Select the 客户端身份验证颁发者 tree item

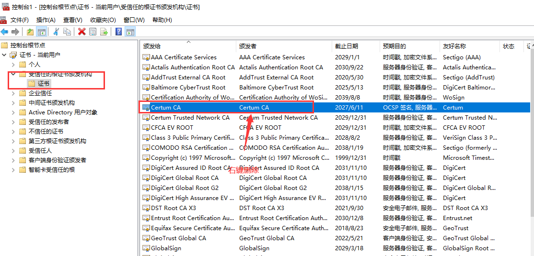pos(57,160)
